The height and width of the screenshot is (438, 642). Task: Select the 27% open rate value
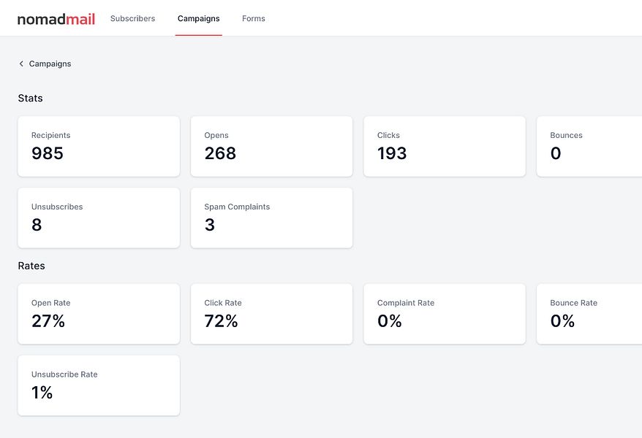(48, 321)
